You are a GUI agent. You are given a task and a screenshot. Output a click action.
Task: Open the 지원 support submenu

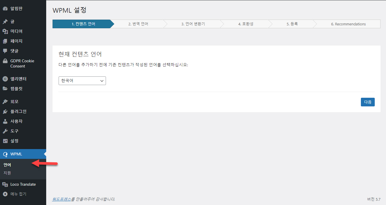click(x=7, y=173)
